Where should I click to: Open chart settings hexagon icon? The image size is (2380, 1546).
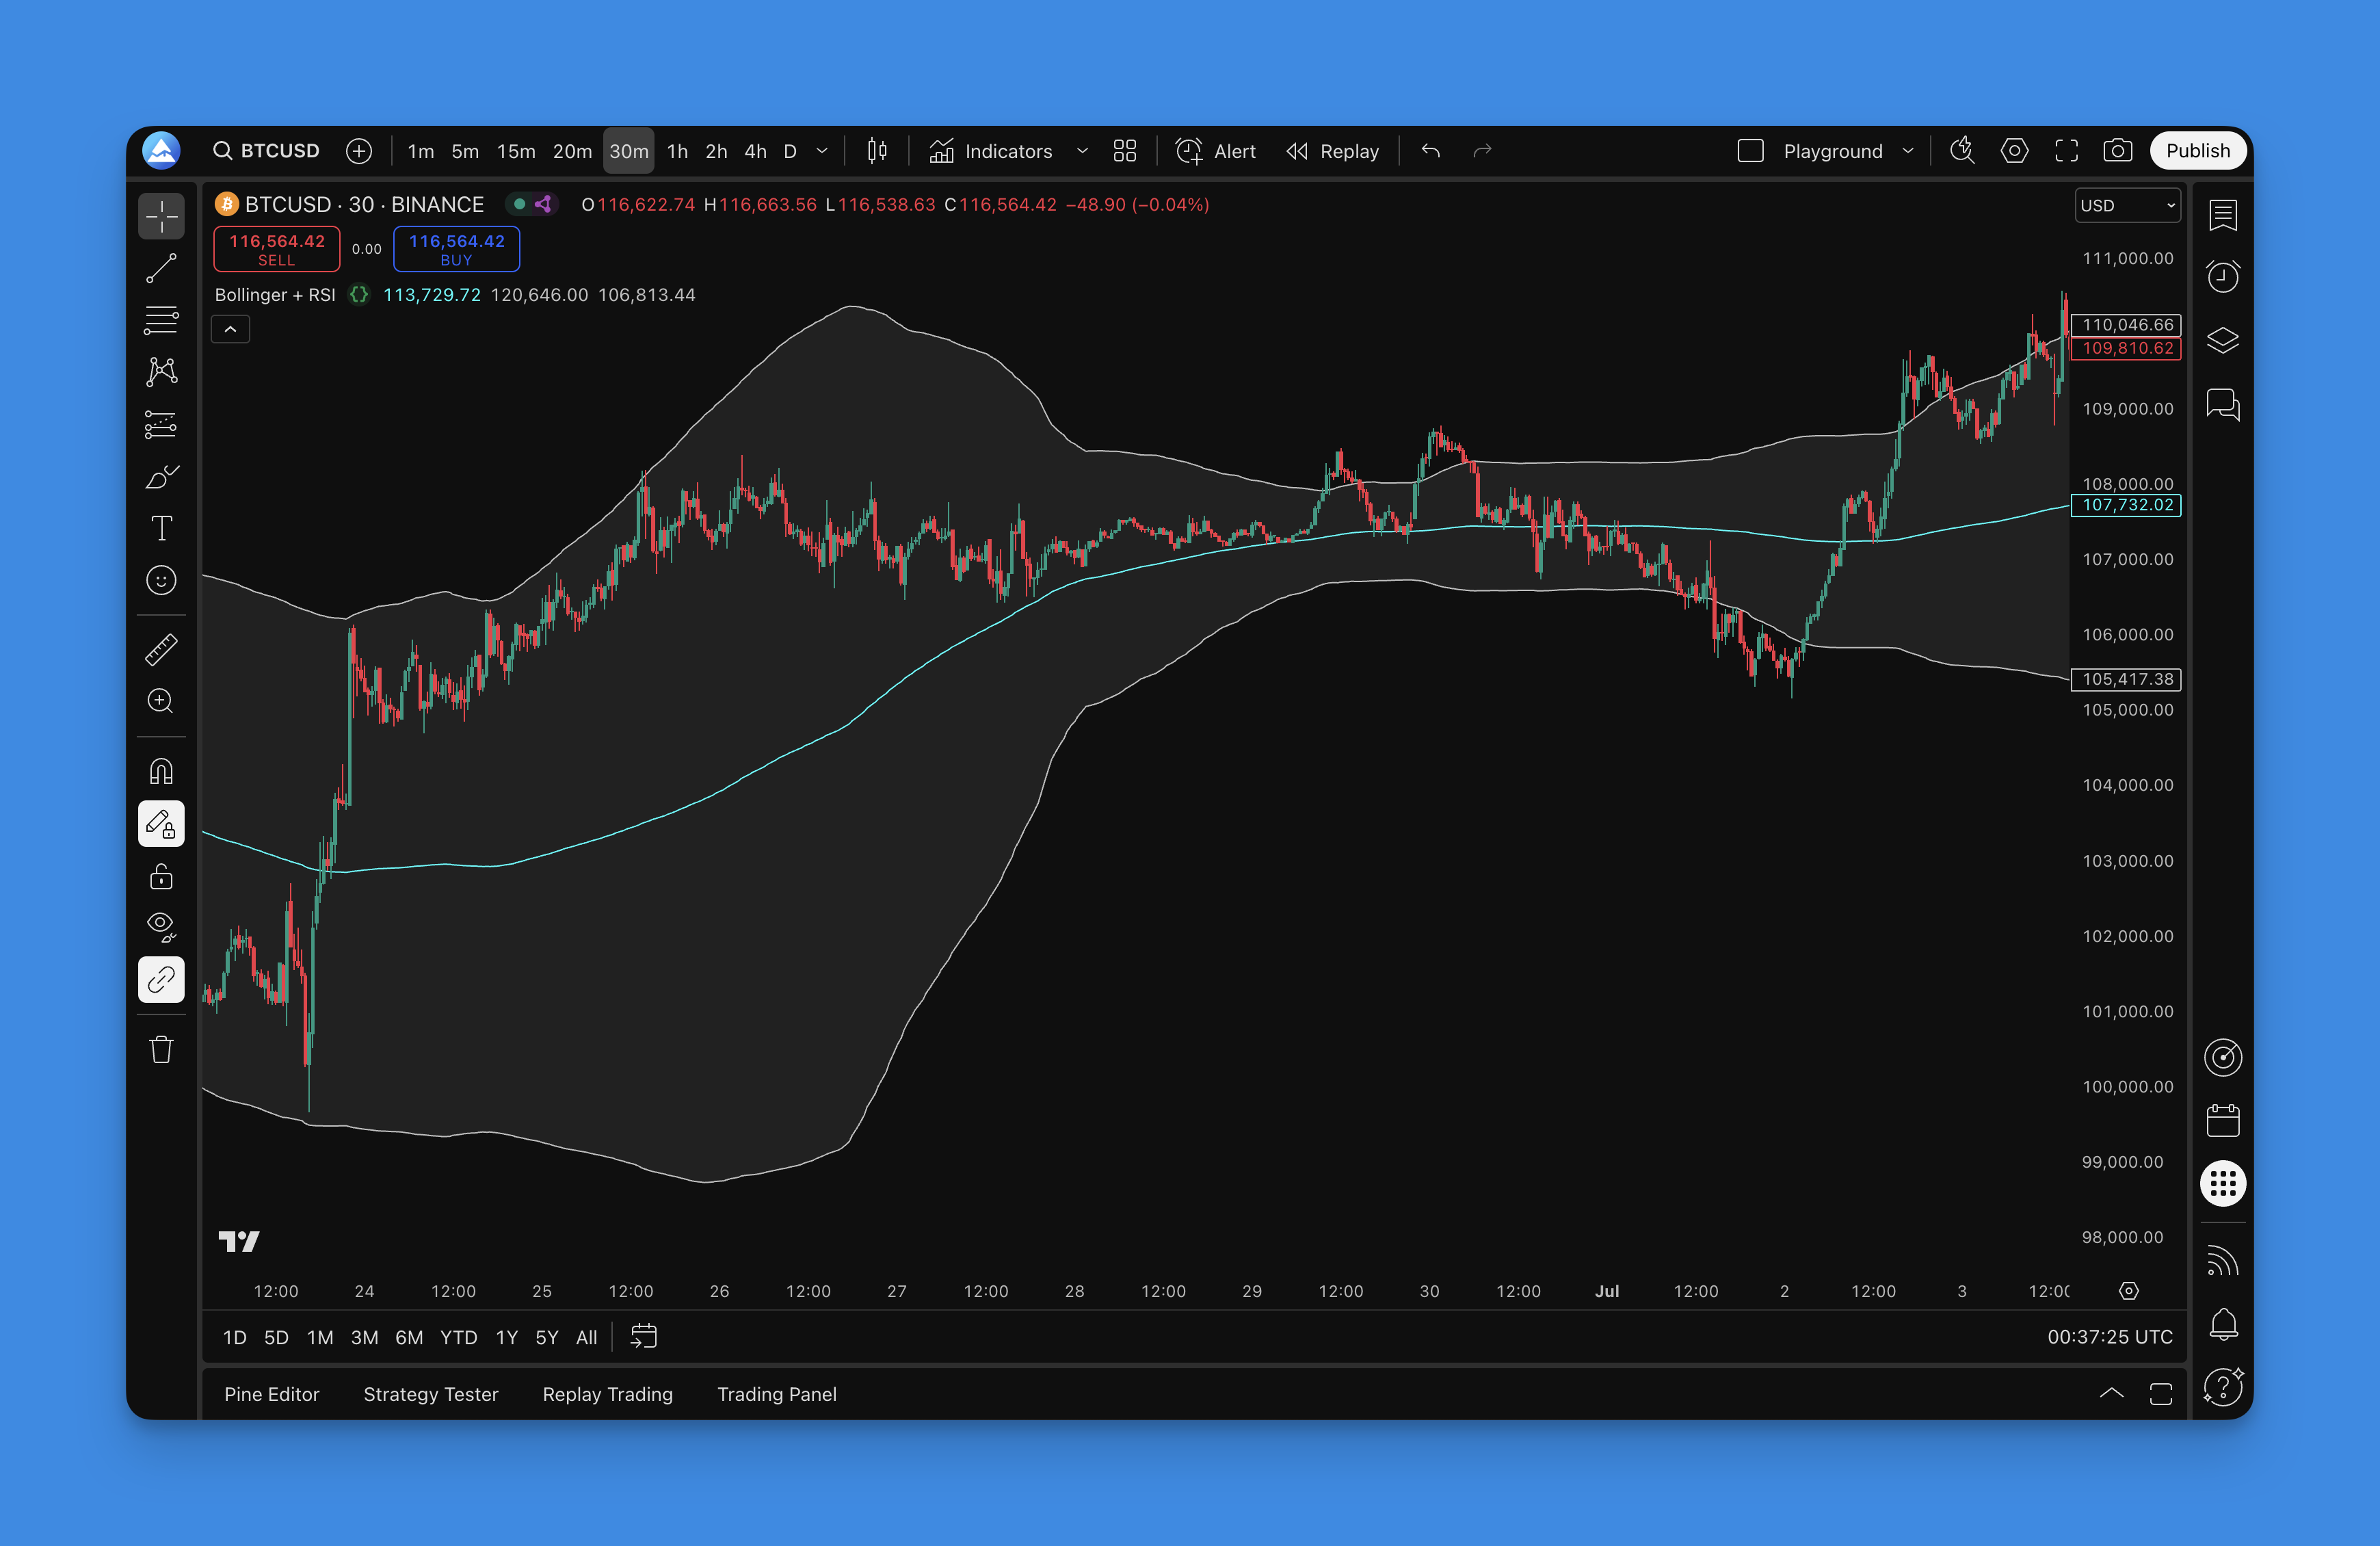click(2014, 151)
